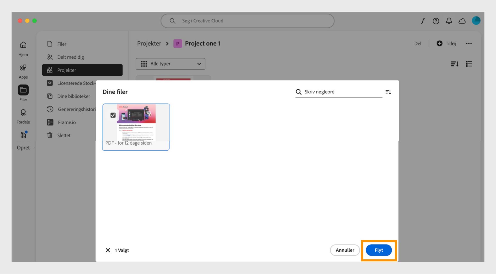Open notifications bell icon
The width and height of the screenshot is (496, 274).
pyautogui.click(x=449, y=21)
